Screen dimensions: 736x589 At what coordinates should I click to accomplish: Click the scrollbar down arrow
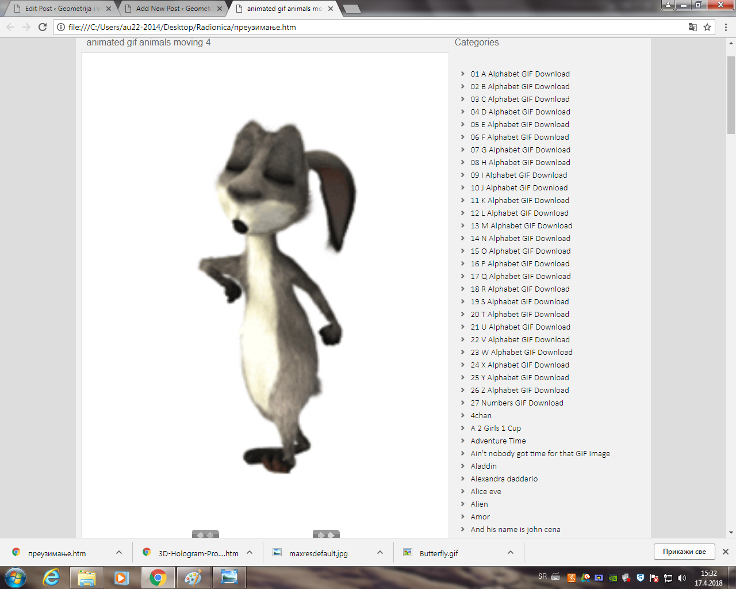[731, 533]
